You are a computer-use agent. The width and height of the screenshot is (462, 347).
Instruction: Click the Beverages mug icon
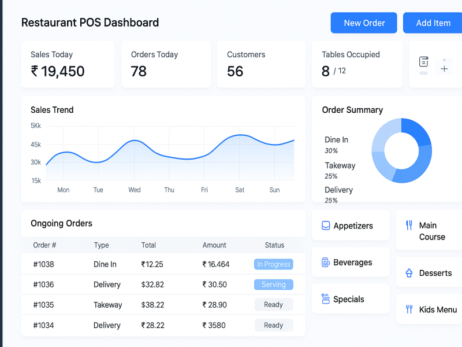coord(326,263)
